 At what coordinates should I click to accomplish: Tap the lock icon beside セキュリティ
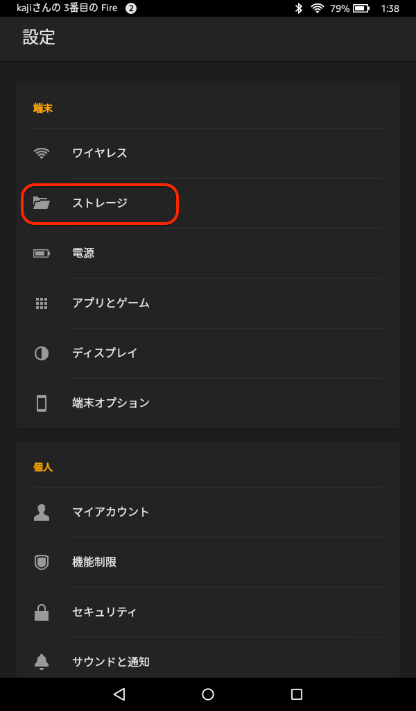click(42, 612)
